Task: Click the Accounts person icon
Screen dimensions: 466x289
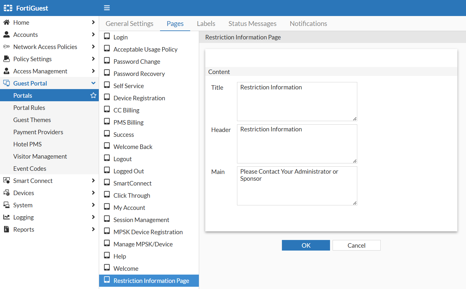Action: coord(6,34)
